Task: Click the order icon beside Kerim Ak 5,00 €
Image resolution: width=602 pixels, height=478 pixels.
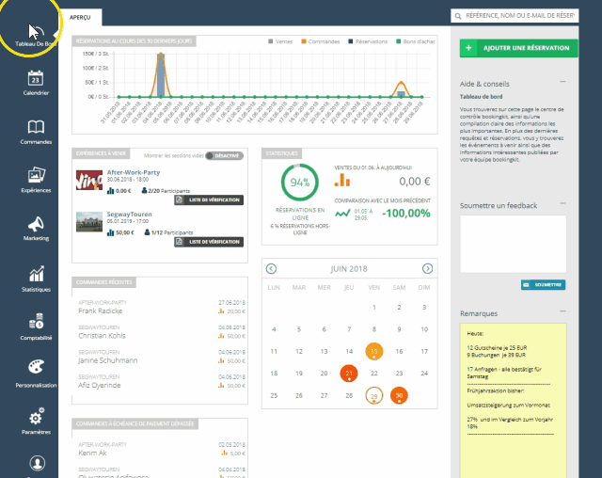Action: 224,453
